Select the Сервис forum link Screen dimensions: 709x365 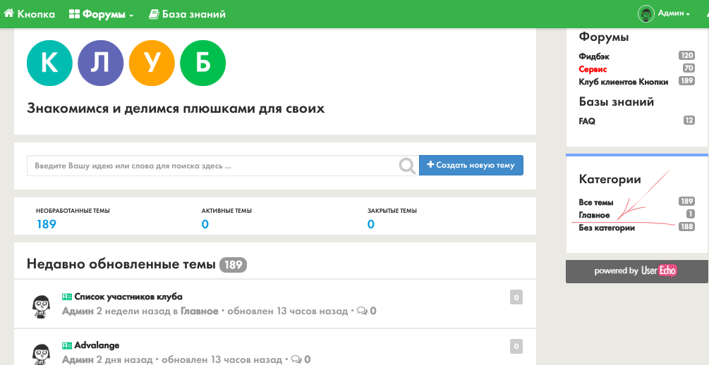[593, 69]
